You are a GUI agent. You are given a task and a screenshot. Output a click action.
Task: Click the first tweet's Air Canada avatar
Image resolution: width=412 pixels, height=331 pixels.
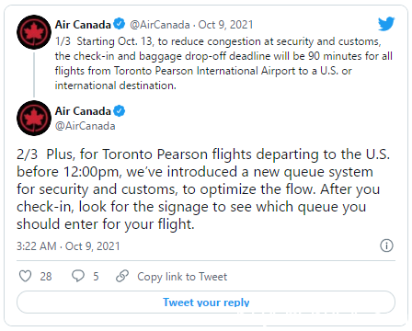point(34,32)
